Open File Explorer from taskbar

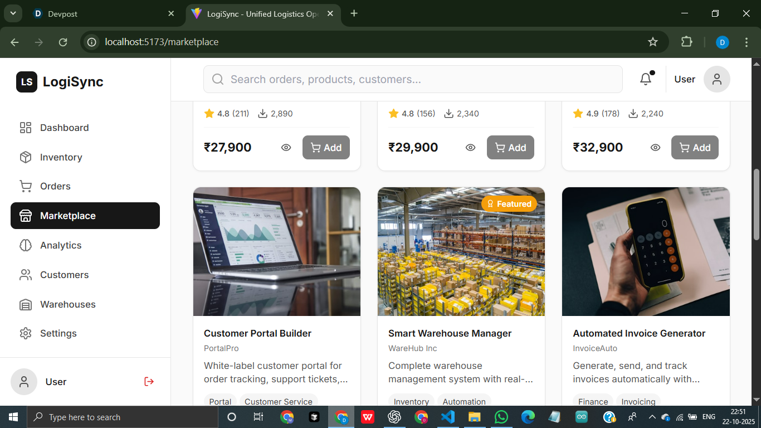click(475, 417)
